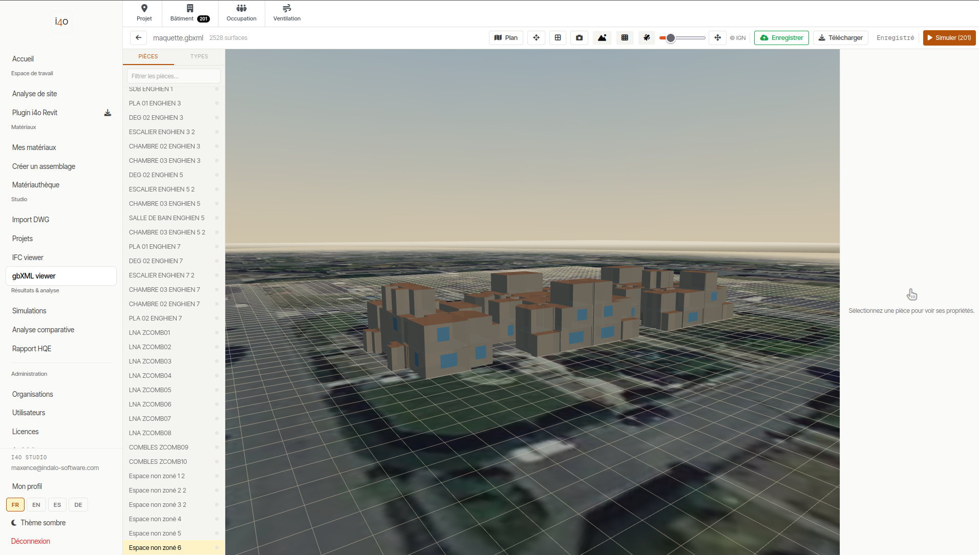Image resolution: width=979 pixels, height=555 pixels.
Task: Click the four-pane grid layout icon
Action: pos(558,38)
